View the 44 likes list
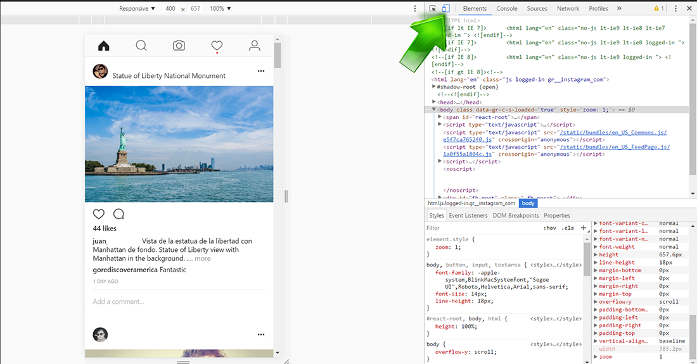This screenshot has height=364, width=697. (x=105, y=228)
